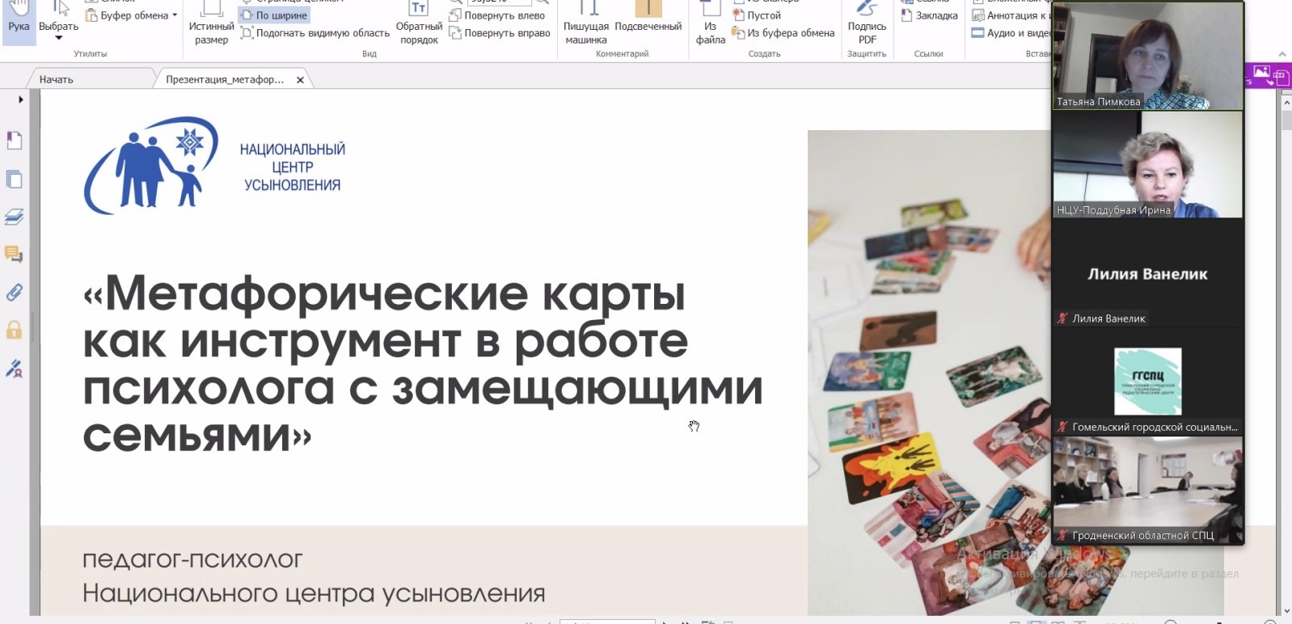
Task: Open the Bookmarks side panel
Action: click(x=15, y=141)
